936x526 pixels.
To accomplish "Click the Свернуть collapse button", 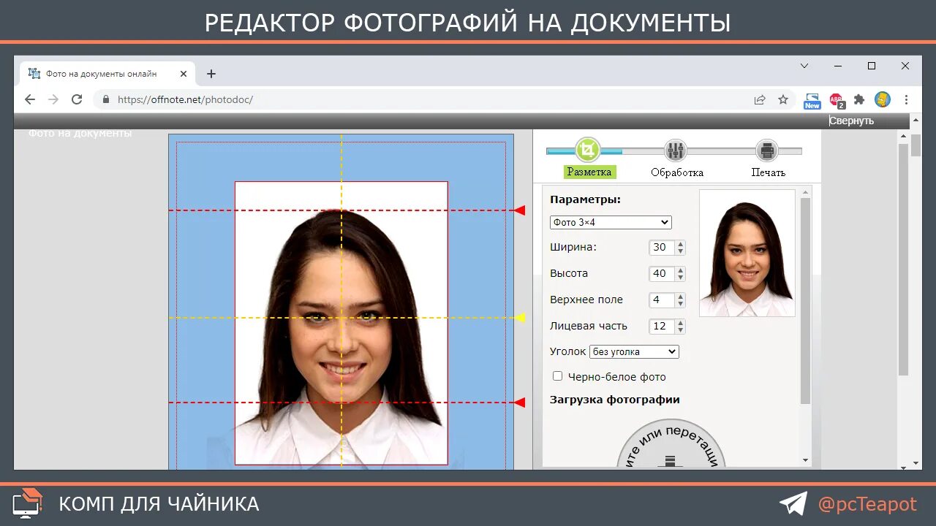I will click(852, 121).
